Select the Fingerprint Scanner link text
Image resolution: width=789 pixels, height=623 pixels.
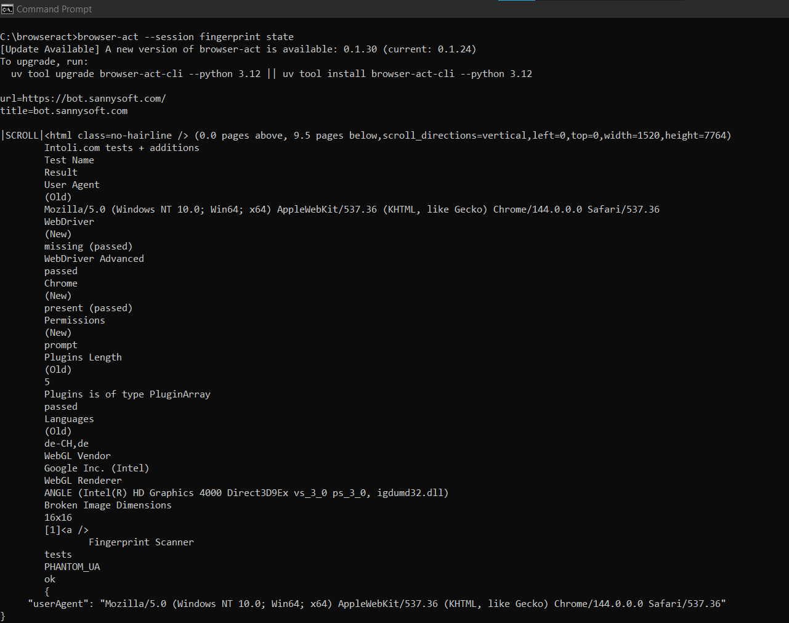coord(141,542)
